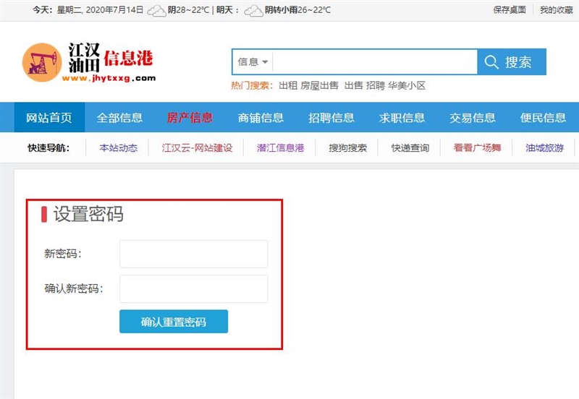This screenshot has width=579, height=399.
Task: Click the search keyword input field
Action: [374, 62]
